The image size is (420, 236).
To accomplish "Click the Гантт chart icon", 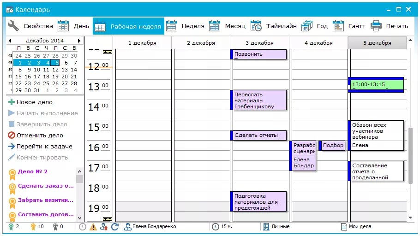I will [x=338, y=26].
